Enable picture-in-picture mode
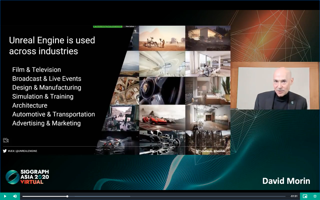This screenshot has width=320, height=200. tap(305, 196)
